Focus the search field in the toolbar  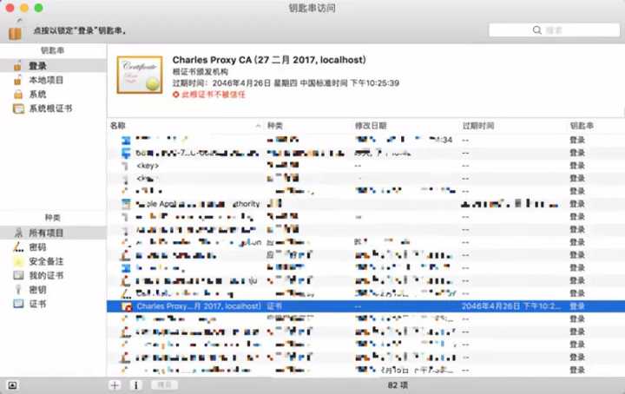(554, 30)
